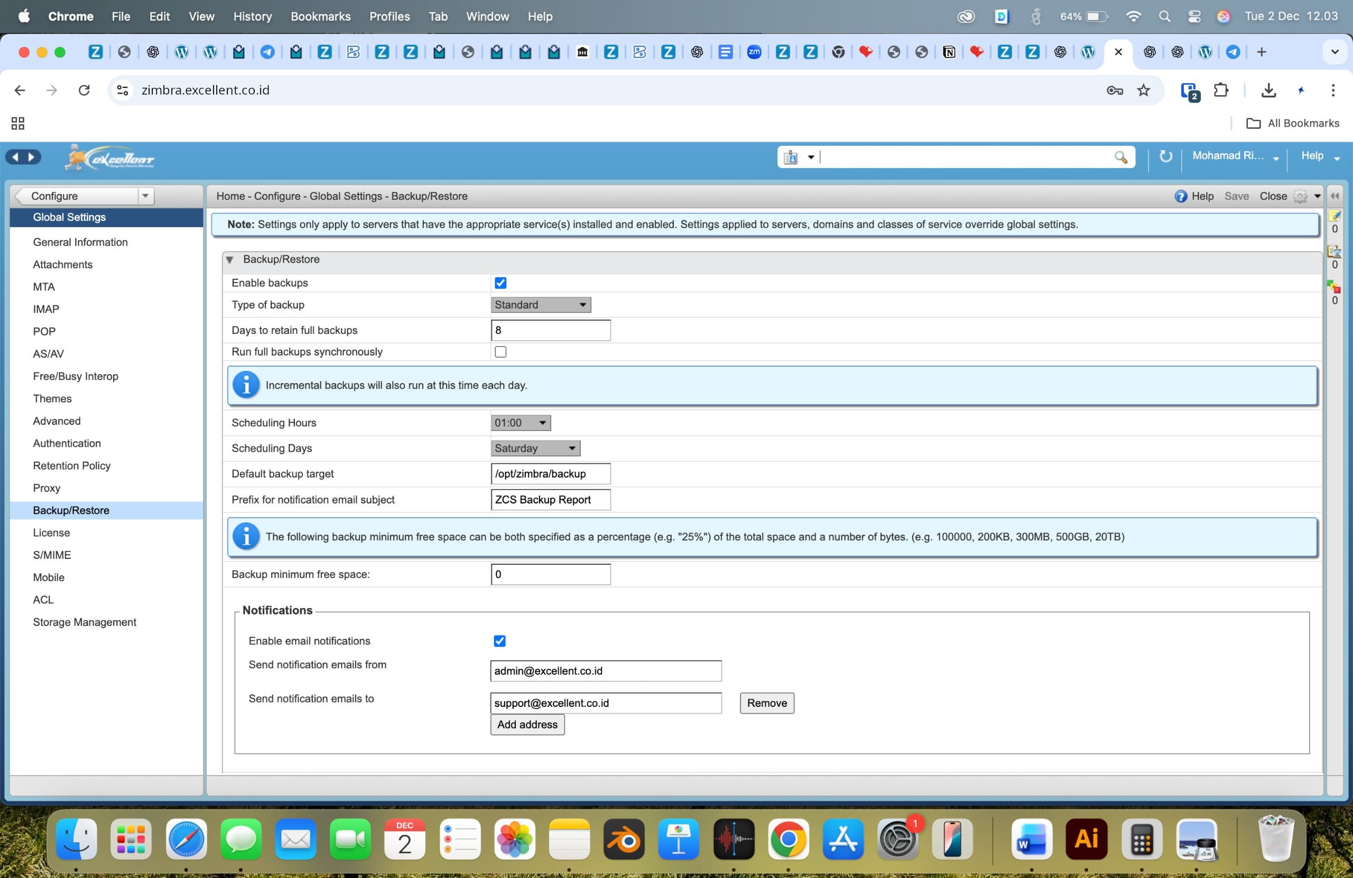
Task: Click the search magnifier icon in the Zimbra toolbar
Action: click(x=1120, y=157)
